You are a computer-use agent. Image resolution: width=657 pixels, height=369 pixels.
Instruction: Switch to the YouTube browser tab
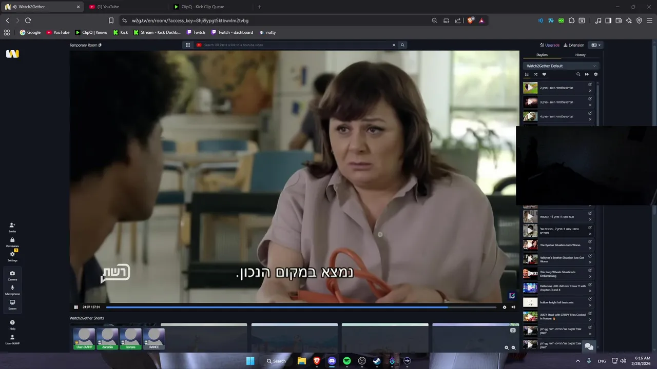pyautogui.click(x=126, y=7)
